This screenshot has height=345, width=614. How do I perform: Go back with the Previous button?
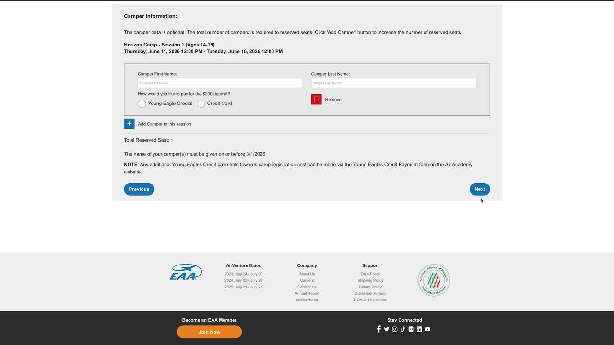click(139, 189)
